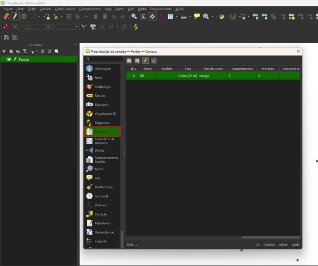Open the attribute table icon
Screen dimensions: 318x266
(x=170, y=17)
